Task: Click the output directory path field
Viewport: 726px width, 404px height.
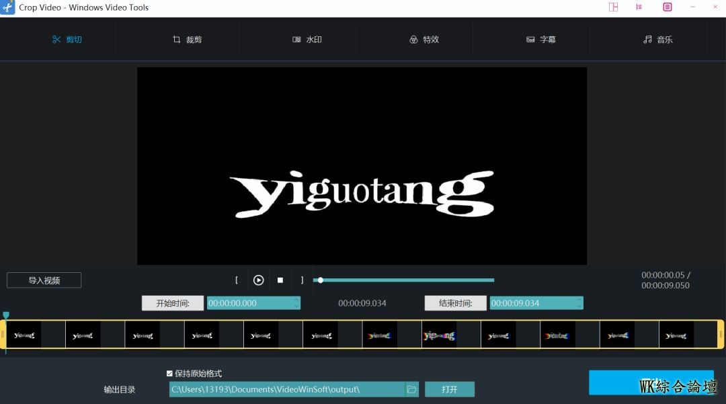Action: (287, 389)
